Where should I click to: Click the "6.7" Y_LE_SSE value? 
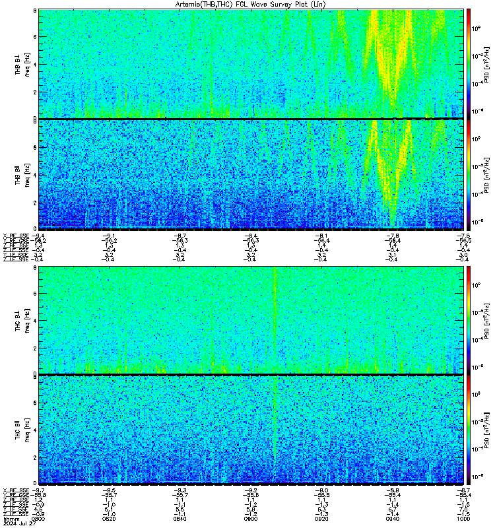(x=393, y=510)
